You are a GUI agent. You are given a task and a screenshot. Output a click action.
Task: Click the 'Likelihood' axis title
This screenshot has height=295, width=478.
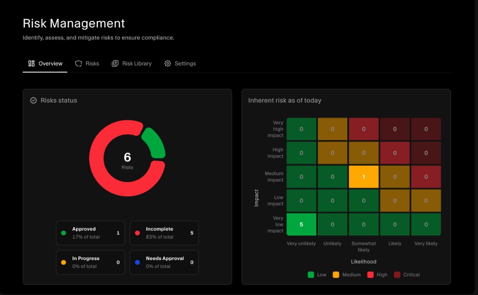364,261
